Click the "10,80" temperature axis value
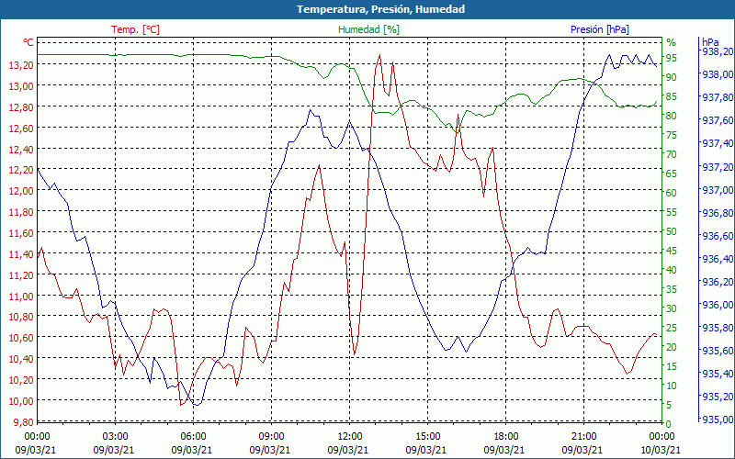Screen dimensions: 735x459 click(x=21, y=317)
